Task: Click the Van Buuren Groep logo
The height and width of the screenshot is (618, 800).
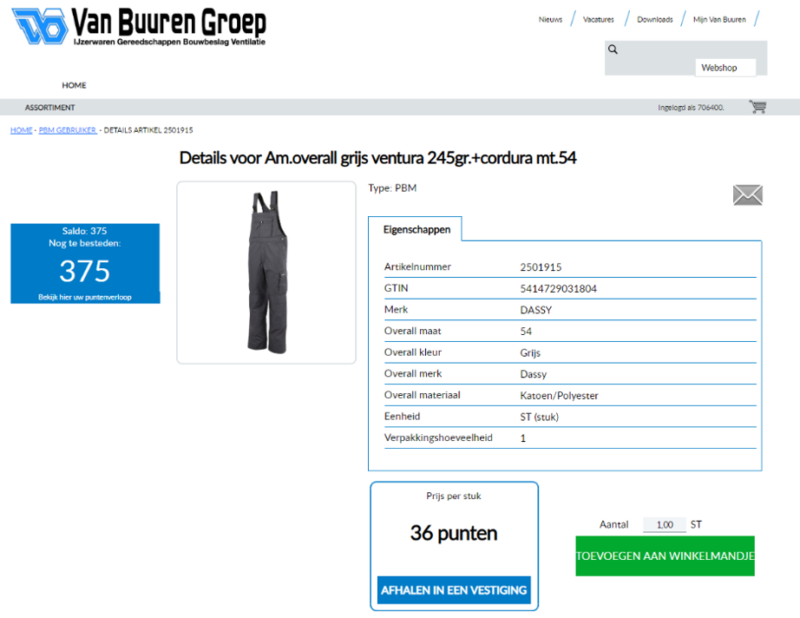Action: pos(139,26)
